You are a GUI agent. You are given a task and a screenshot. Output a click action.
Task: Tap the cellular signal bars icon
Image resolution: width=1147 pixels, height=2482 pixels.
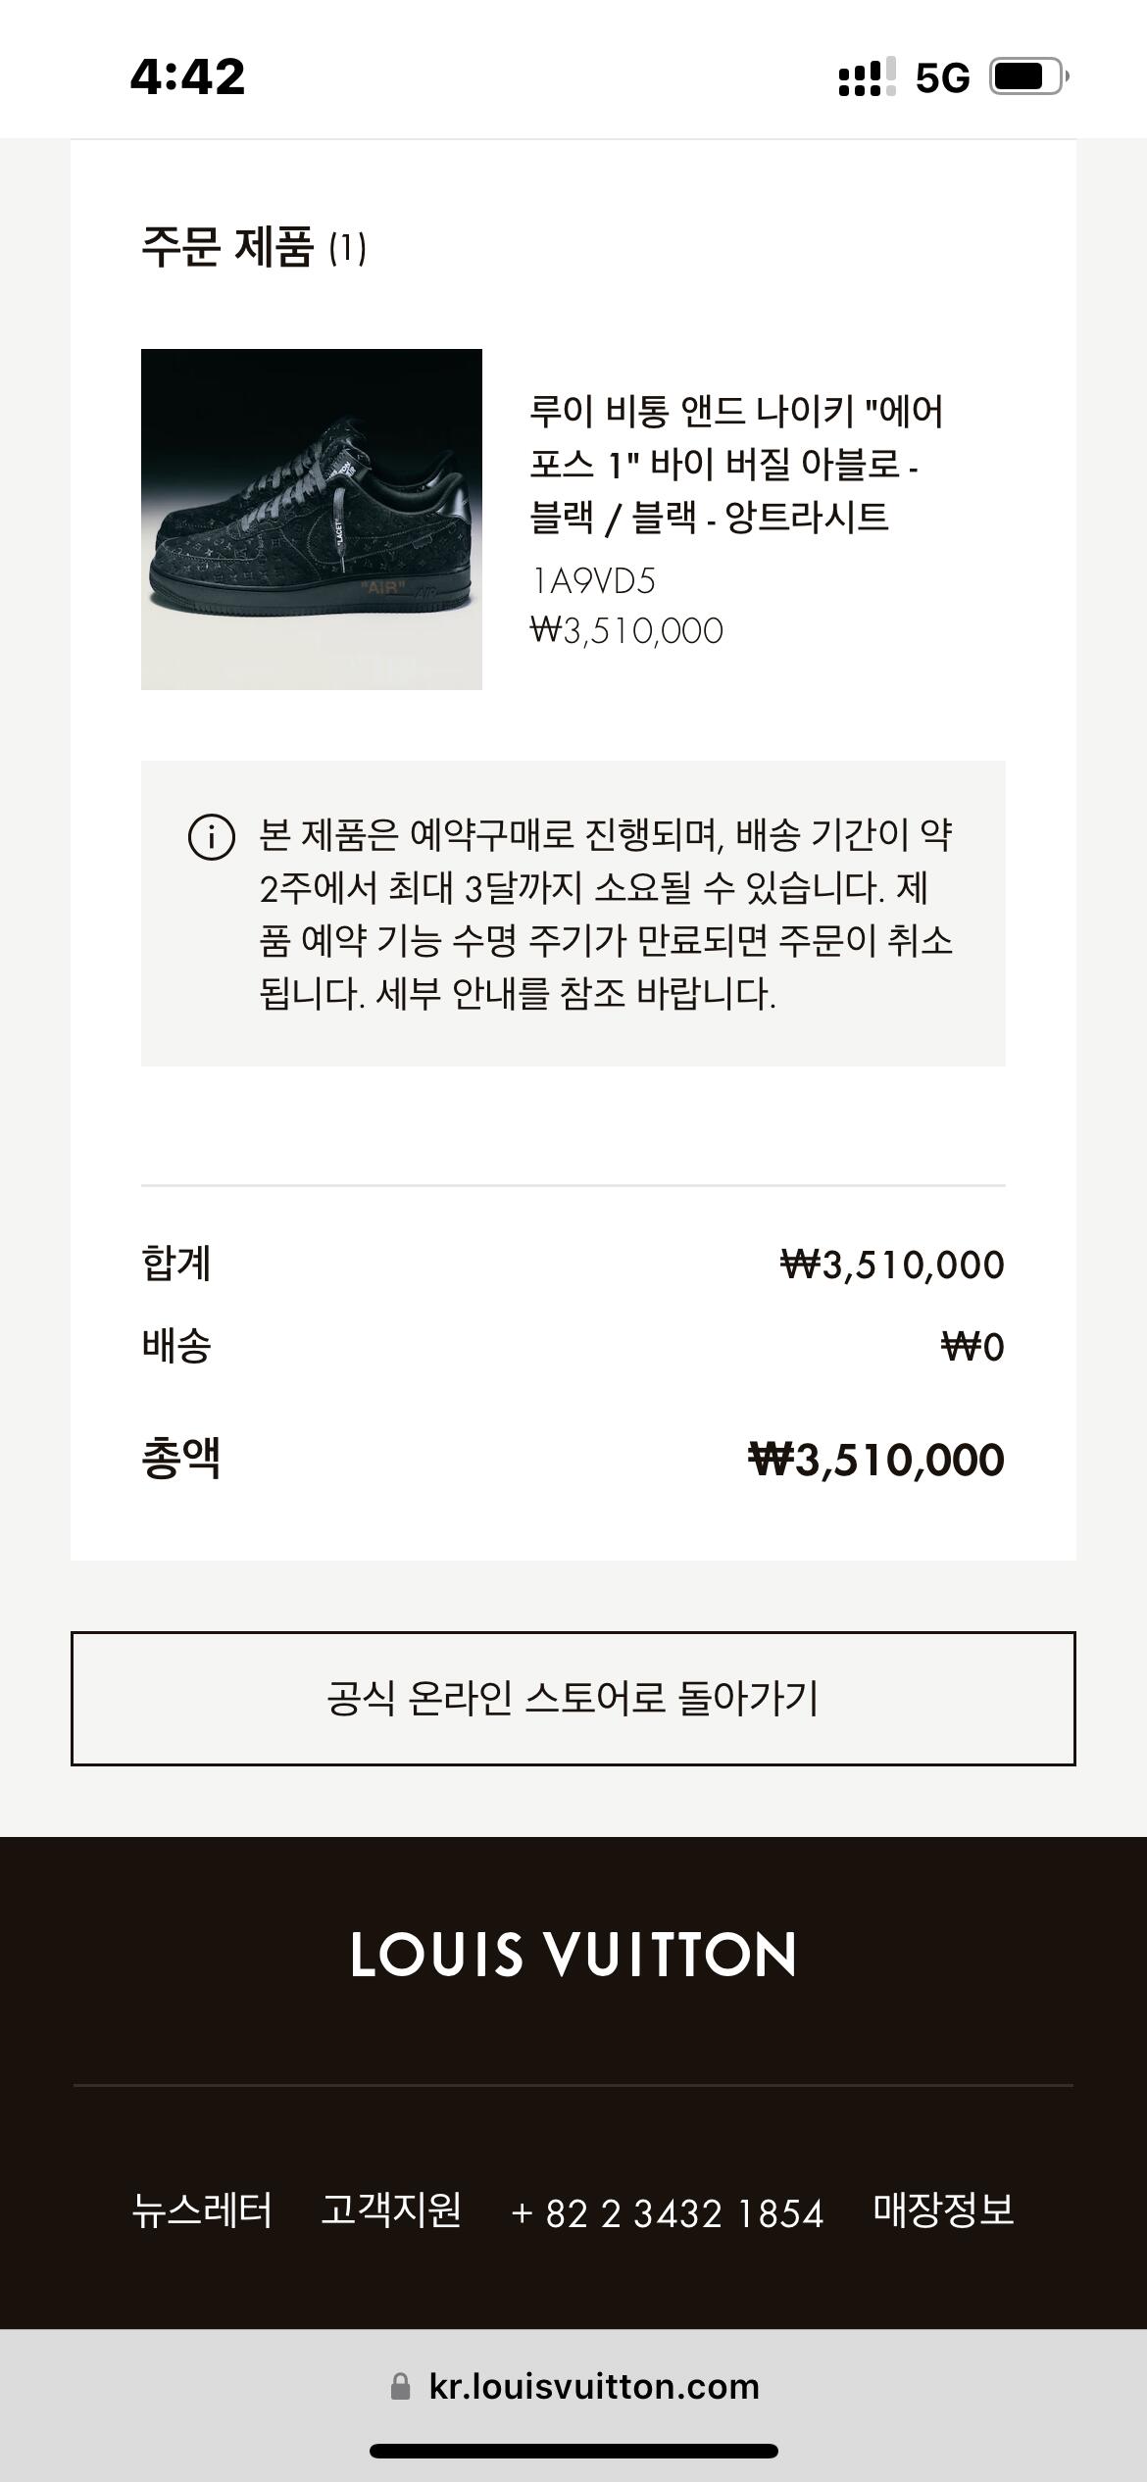click(x=867, y=76)
